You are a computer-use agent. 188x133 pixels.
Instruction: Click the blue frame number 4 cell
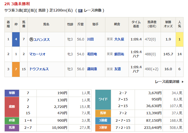[16, 39]
